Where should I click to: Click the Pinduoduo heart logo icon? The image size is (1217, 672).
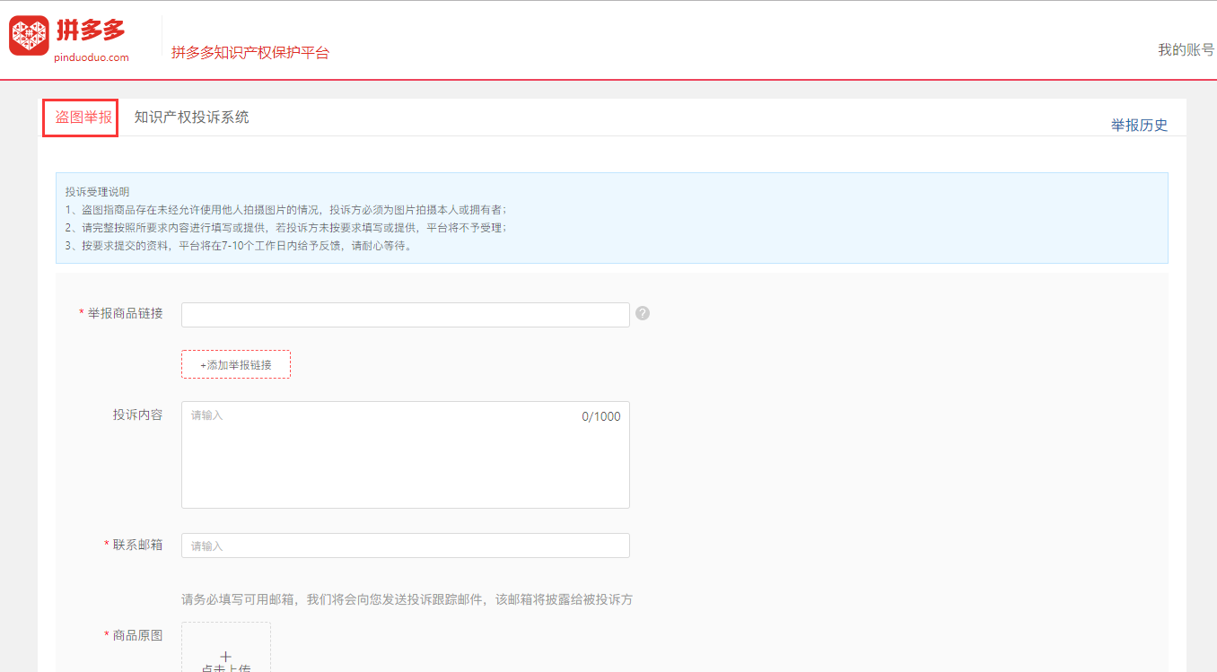click(x=29, y=36)
